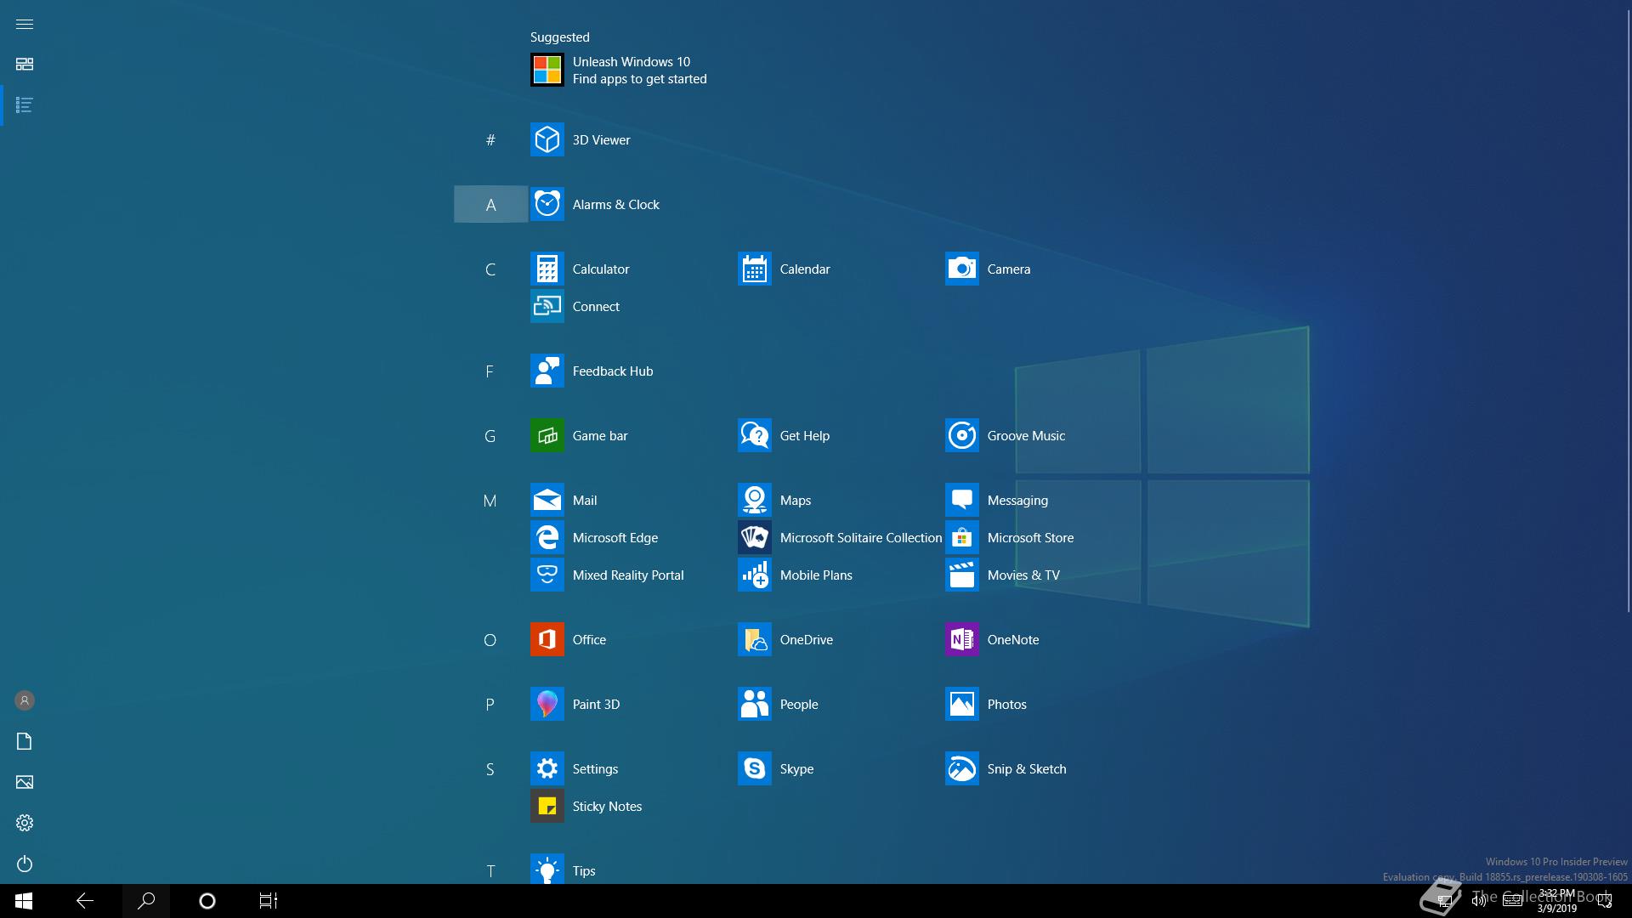Screen dimensions: 1632x918
Task: Launch the Office app icon
Action: point(547,639)
